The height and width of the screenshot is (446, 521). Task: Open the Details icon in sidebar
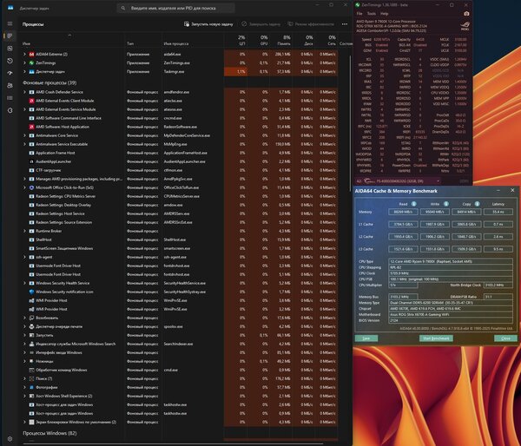10,98
